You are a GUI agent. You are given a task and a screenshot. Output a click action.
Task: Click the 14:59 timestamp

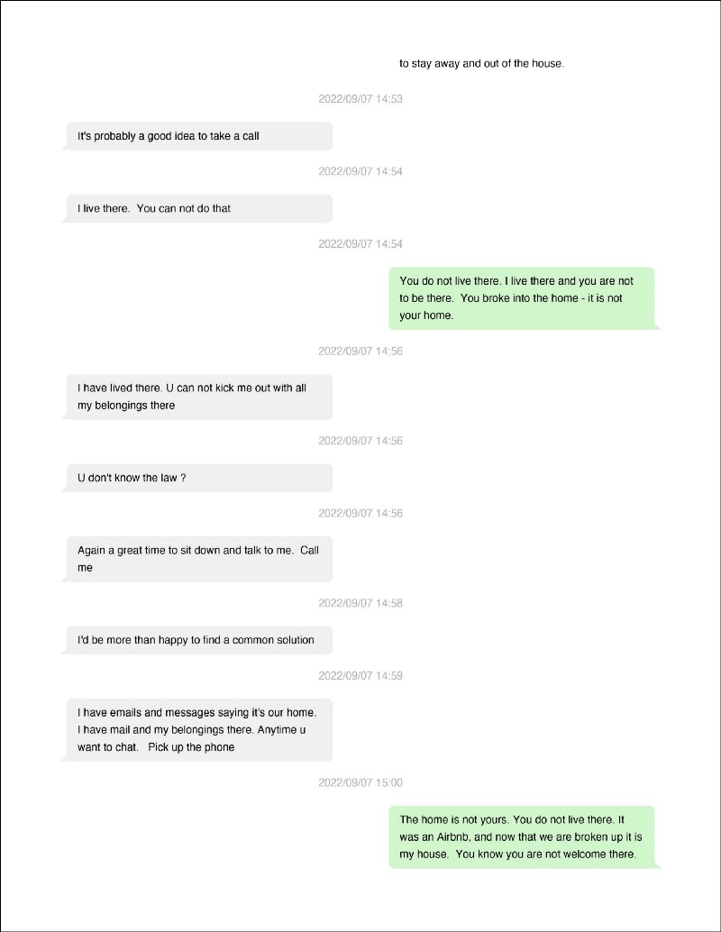coord(360,675)
